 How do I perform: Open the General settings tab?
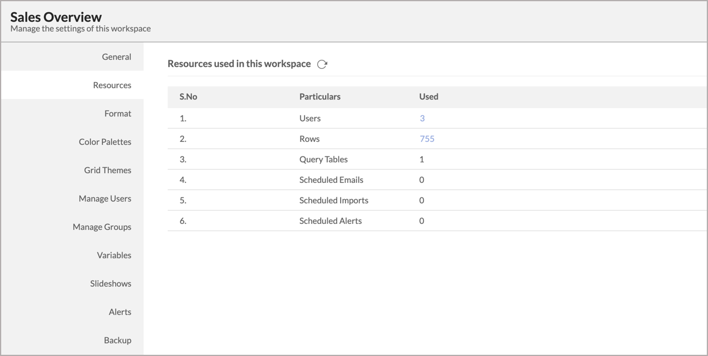tap(116, 57)
